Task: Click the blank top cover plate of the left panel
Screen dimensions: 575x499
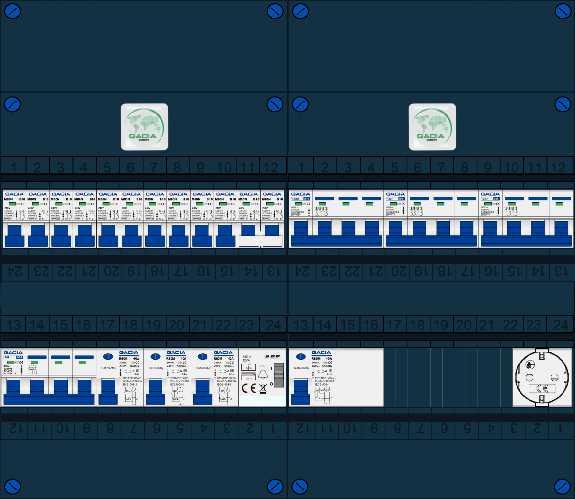Action: [x=144, y=46]
